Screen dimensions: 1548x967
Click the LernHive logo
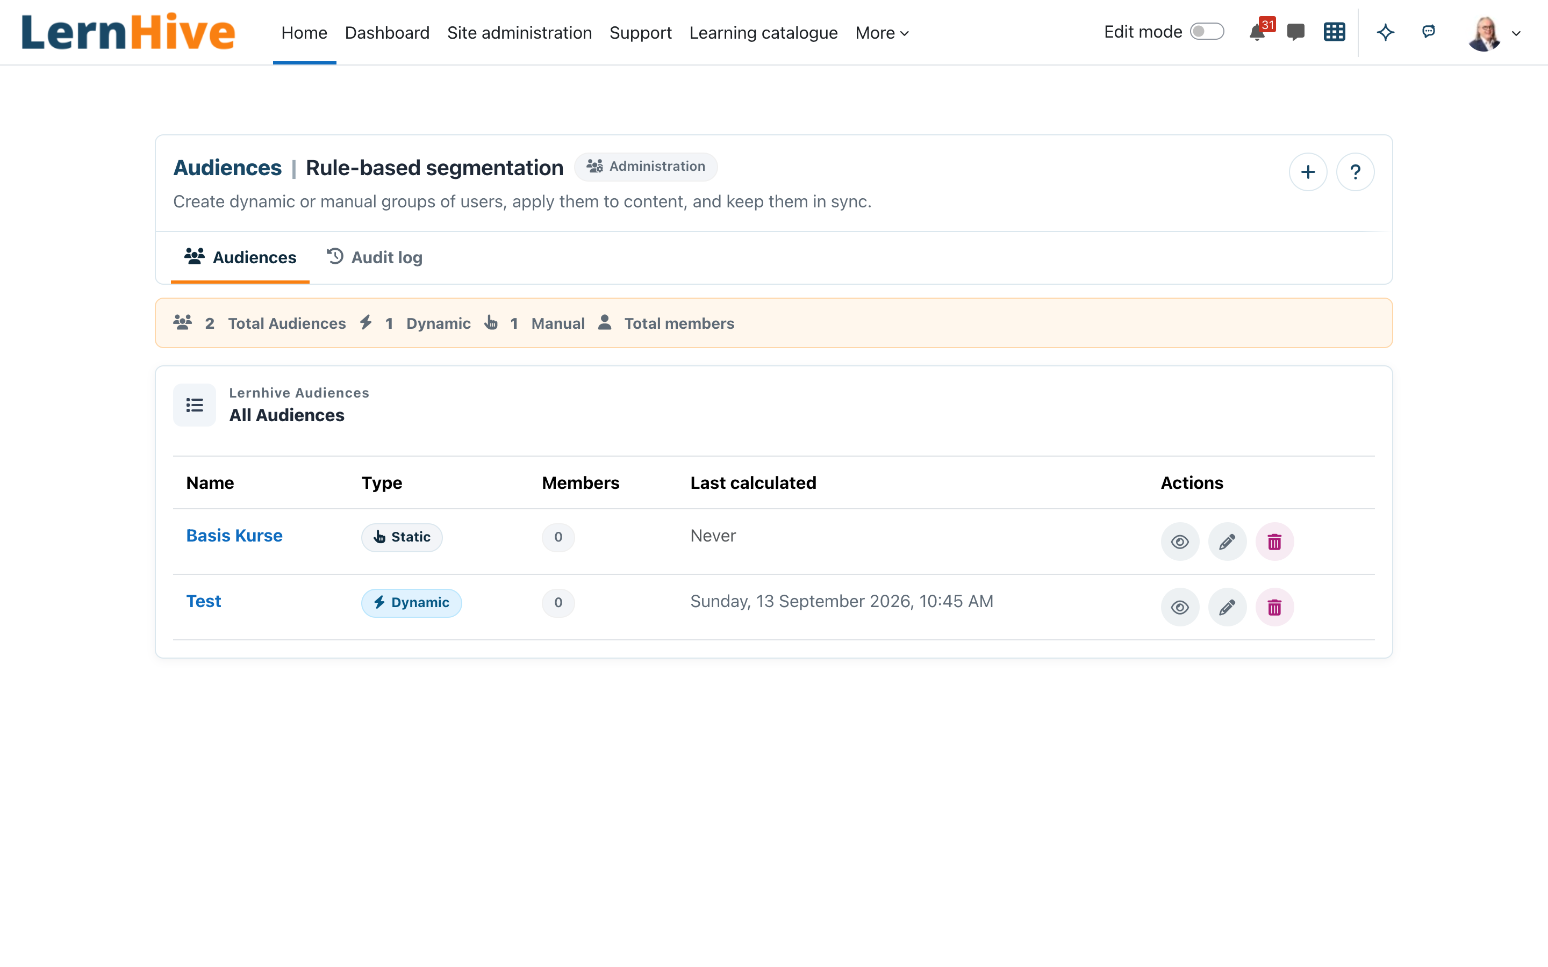pos(128,32)
